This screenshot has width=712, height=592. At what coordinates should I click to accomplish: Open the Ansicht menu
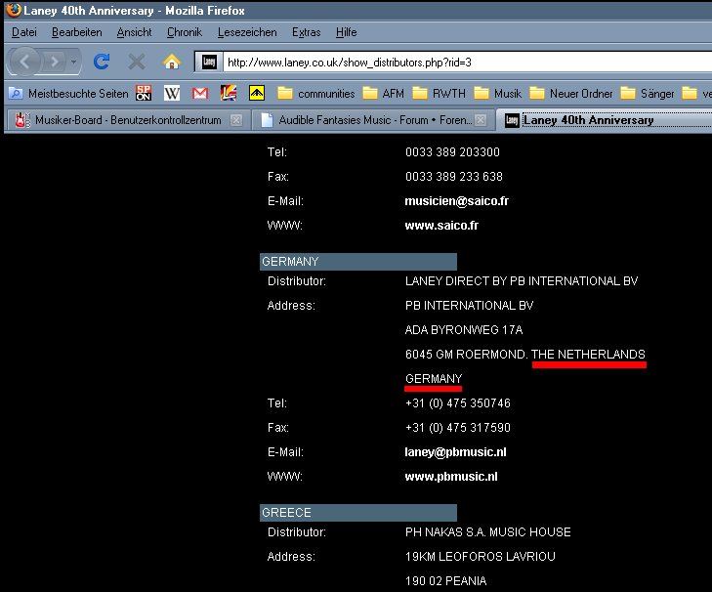click(134, 32)
